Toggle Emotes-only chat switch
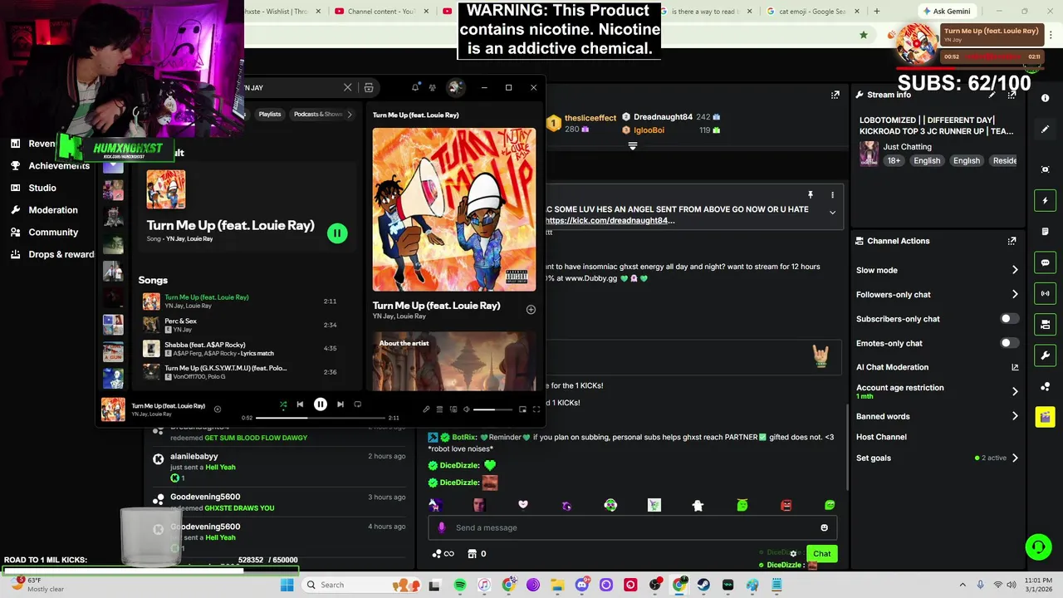The image size is (1063, 598). tap(1008, 343)
